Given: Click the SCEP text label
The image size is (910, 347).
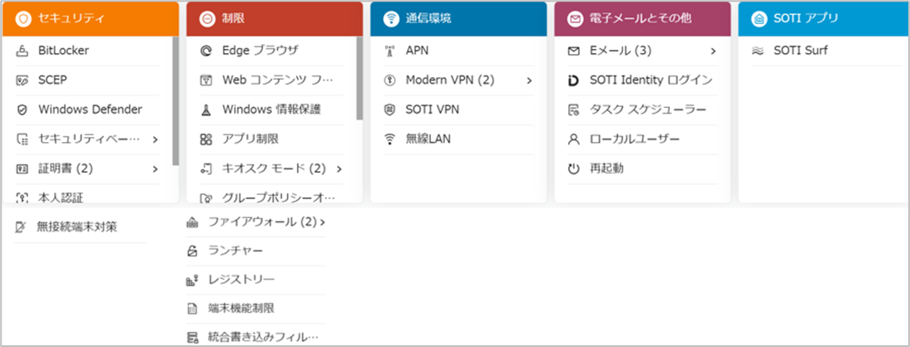Looking at the screenshot, I should pyautogui.click(x=52, y=81).
